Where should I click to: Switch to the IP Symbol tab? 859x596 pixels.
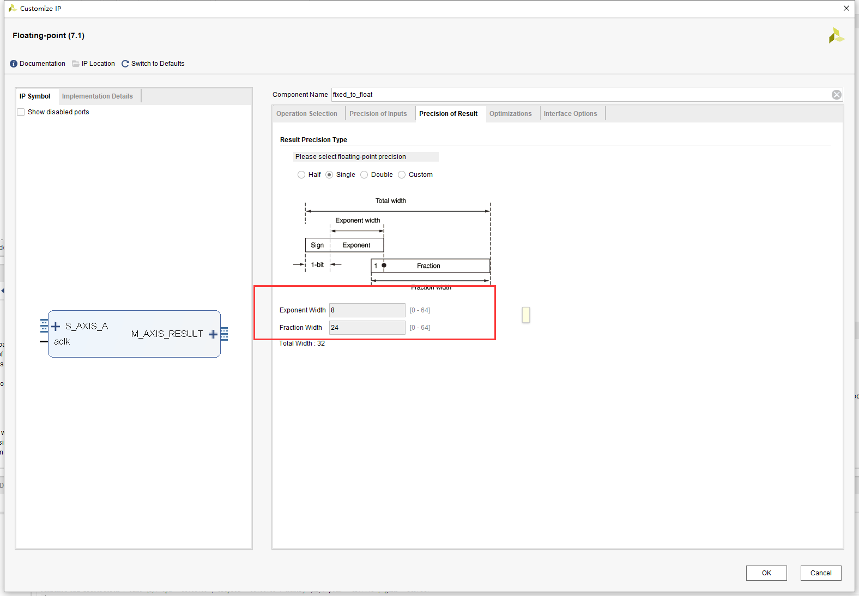click(35, 96)
